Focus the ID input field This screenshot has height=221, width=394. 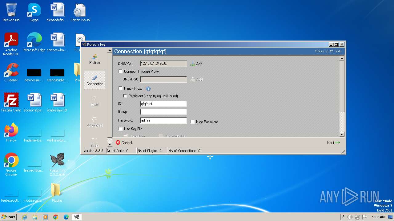click(163, 104)
